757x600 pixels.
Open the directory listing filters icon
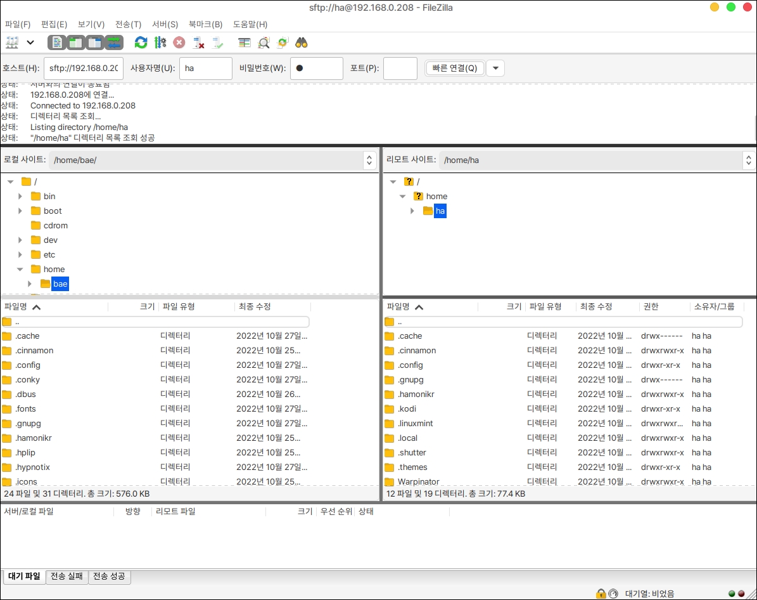coord(245,42)
